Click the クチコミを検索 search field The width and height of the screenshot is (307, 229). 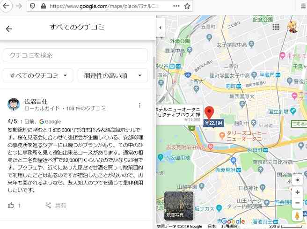75,55
